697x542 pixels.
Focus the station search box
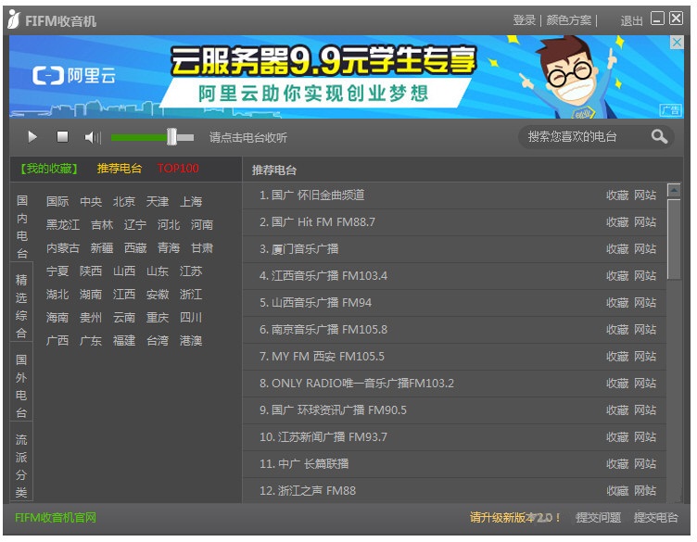[596, 137]
